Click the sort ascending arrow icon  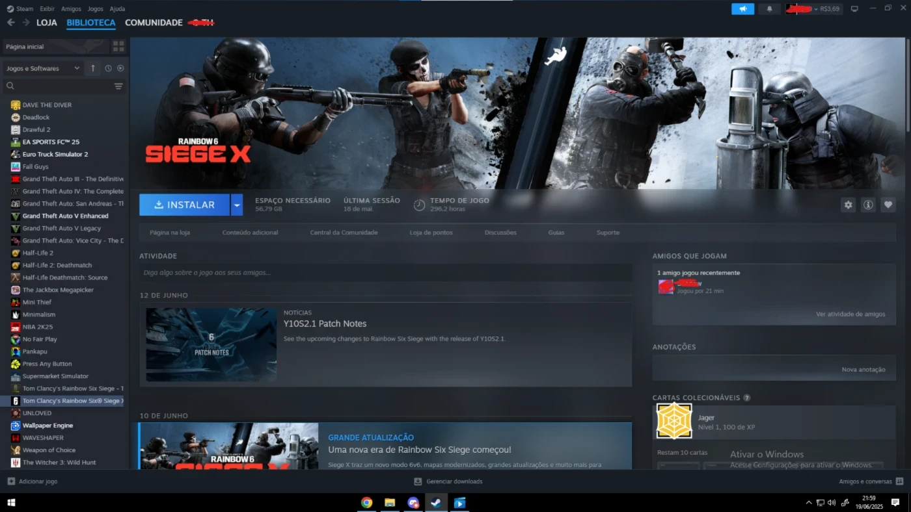(92, 68)
